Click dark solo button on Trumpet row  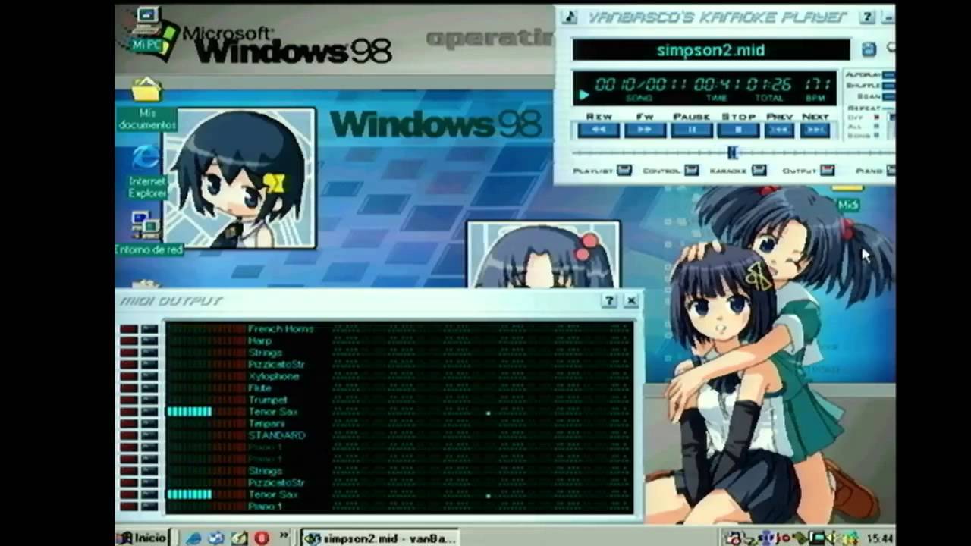[149, 400]
